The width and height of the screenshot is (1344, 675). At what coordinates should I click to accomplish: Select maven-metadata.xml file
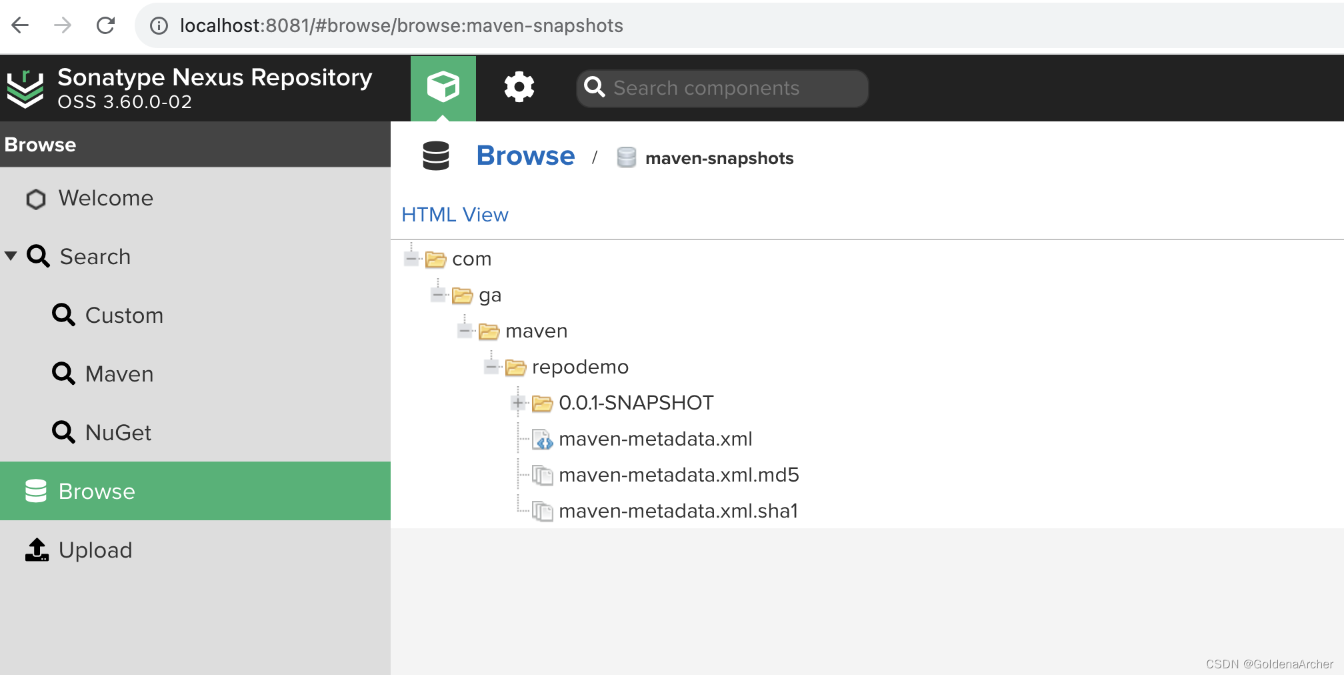click(655, 439)
